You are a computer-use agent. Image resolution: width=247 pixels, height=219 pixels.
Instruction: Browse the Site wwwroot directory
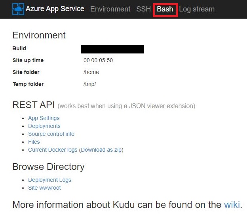pos(44,188)
